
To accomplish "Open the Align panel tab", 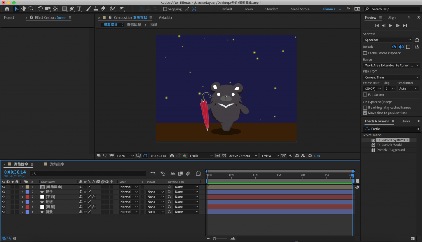I will [392, 17].
